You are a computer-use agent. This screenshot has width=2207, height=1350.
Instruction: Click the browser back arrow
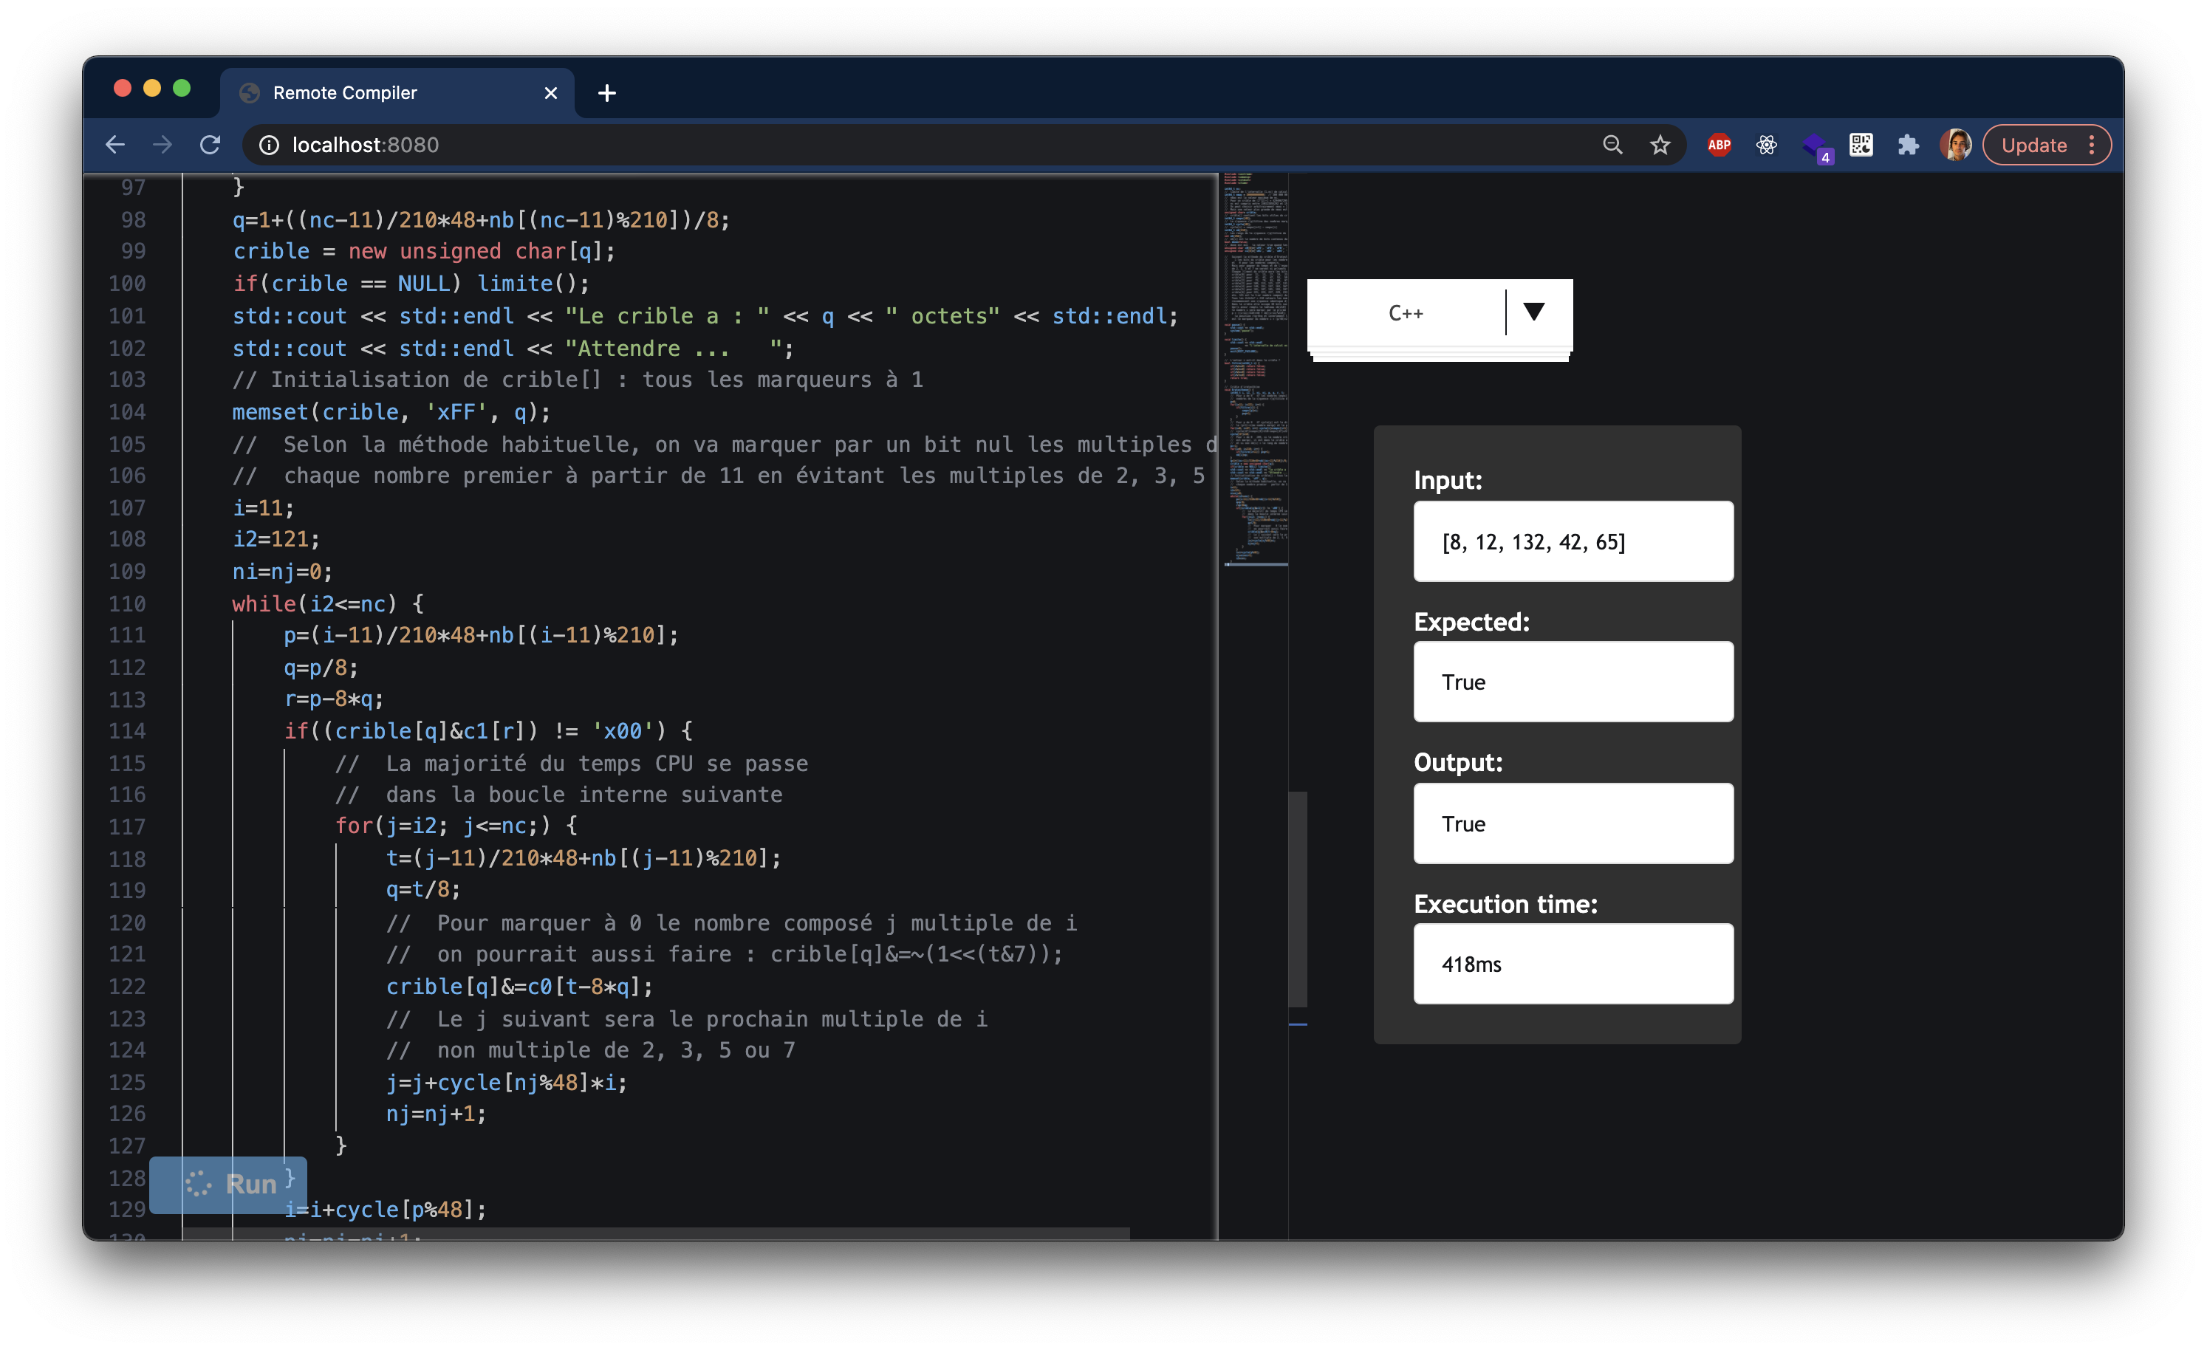click(x=114, y=144)
